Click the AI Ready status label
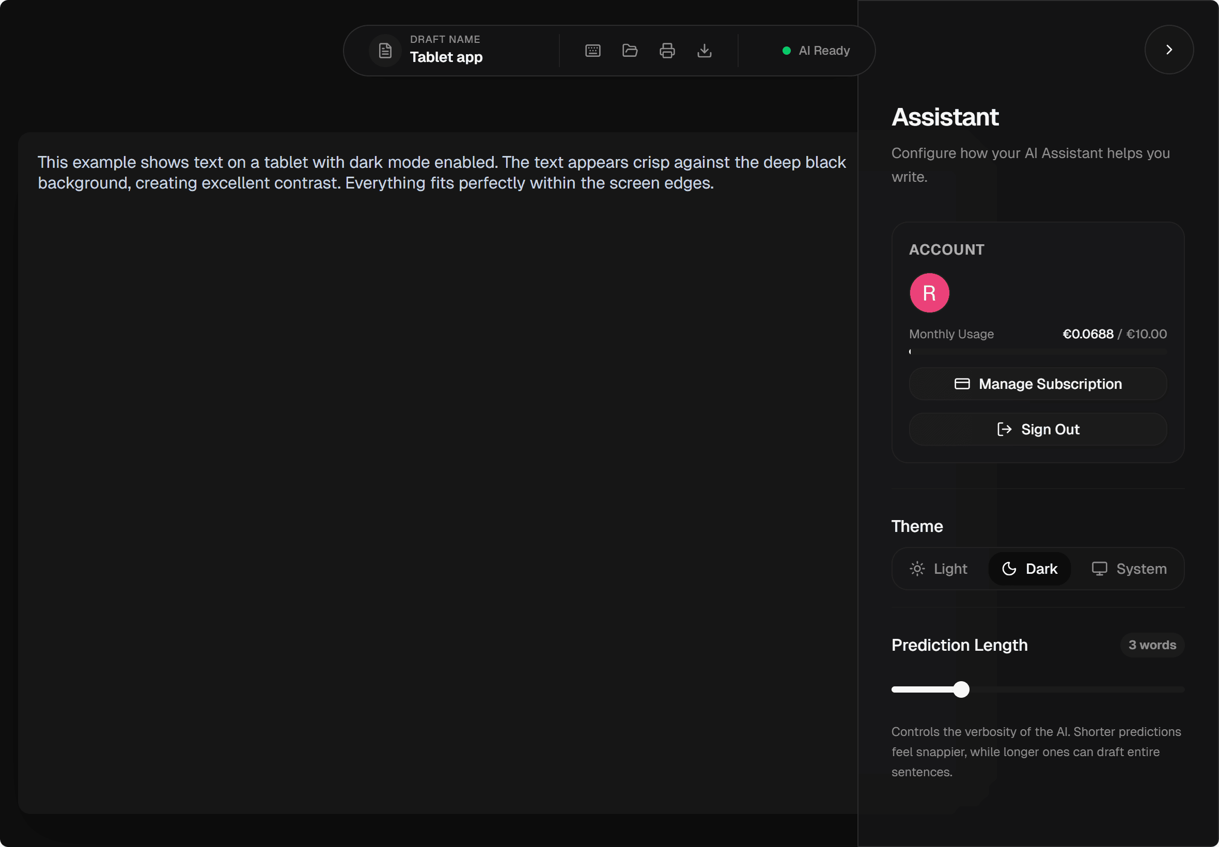The image size is (1219, 847). pos(824,51)
